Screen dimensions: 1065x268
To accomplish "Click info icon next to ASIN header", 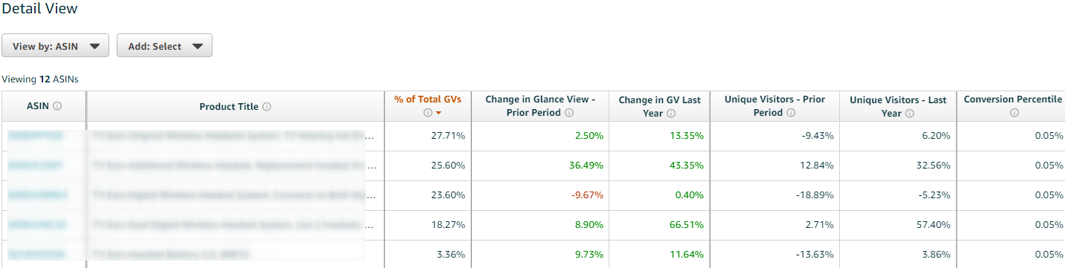I will (x=57, y=106).
